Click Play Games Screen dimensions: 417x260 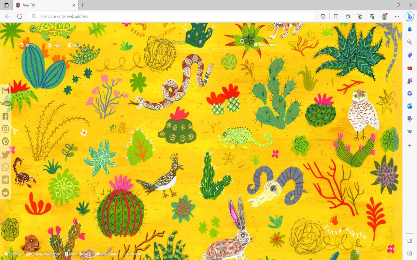pyautogui.click(x=107, y=254)
